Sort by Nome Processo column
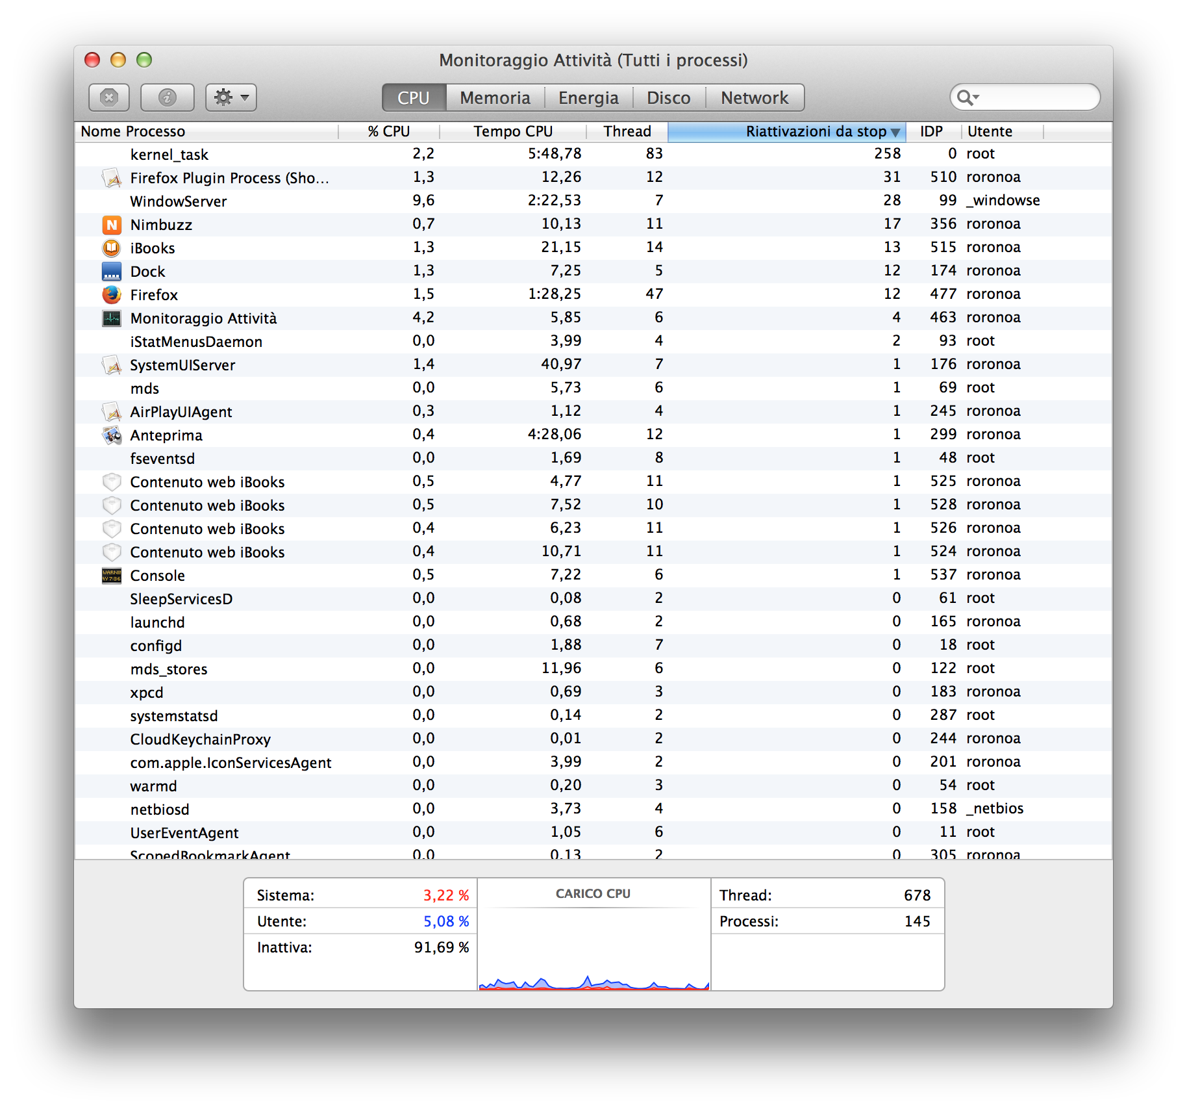 tap(206, 131)
